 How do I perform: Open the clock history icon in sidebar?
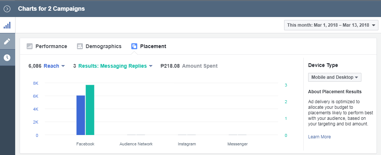tap(7, 58)
